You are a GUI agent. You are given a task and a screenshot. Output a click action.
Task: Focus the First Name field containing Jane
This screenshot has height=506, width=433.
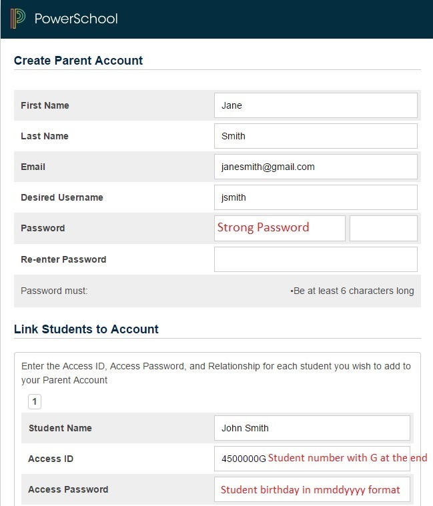(x=316, y=105)
